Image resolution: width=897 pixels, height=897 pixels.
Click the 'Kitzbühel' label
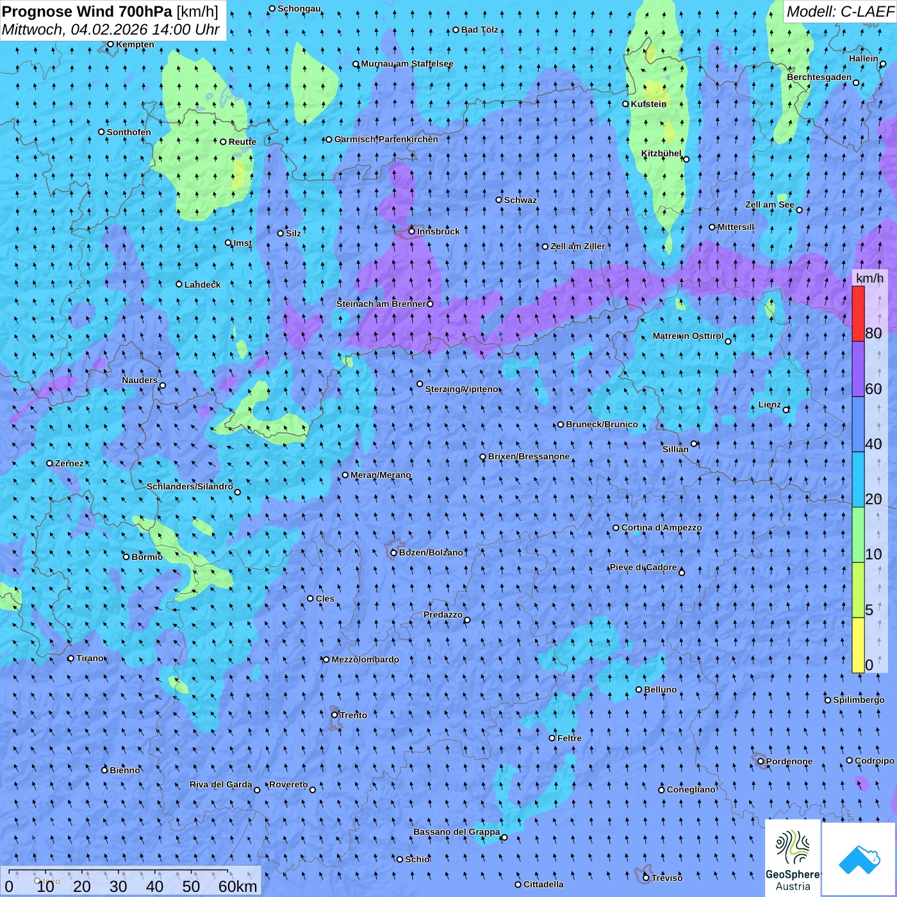661,153
